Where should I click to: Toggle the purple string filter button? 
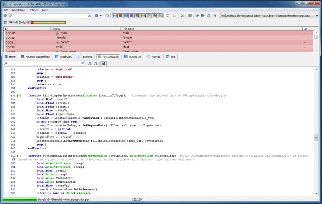[x=131, y=16]
